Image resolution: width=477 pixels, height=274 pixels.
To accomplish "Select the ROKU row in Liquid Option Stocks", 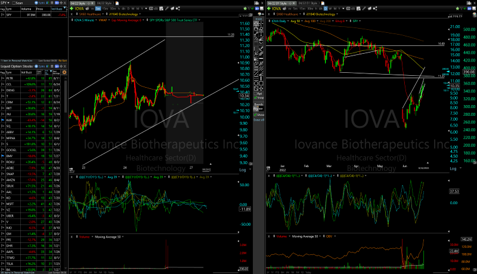I will click(x=33, y=162).
